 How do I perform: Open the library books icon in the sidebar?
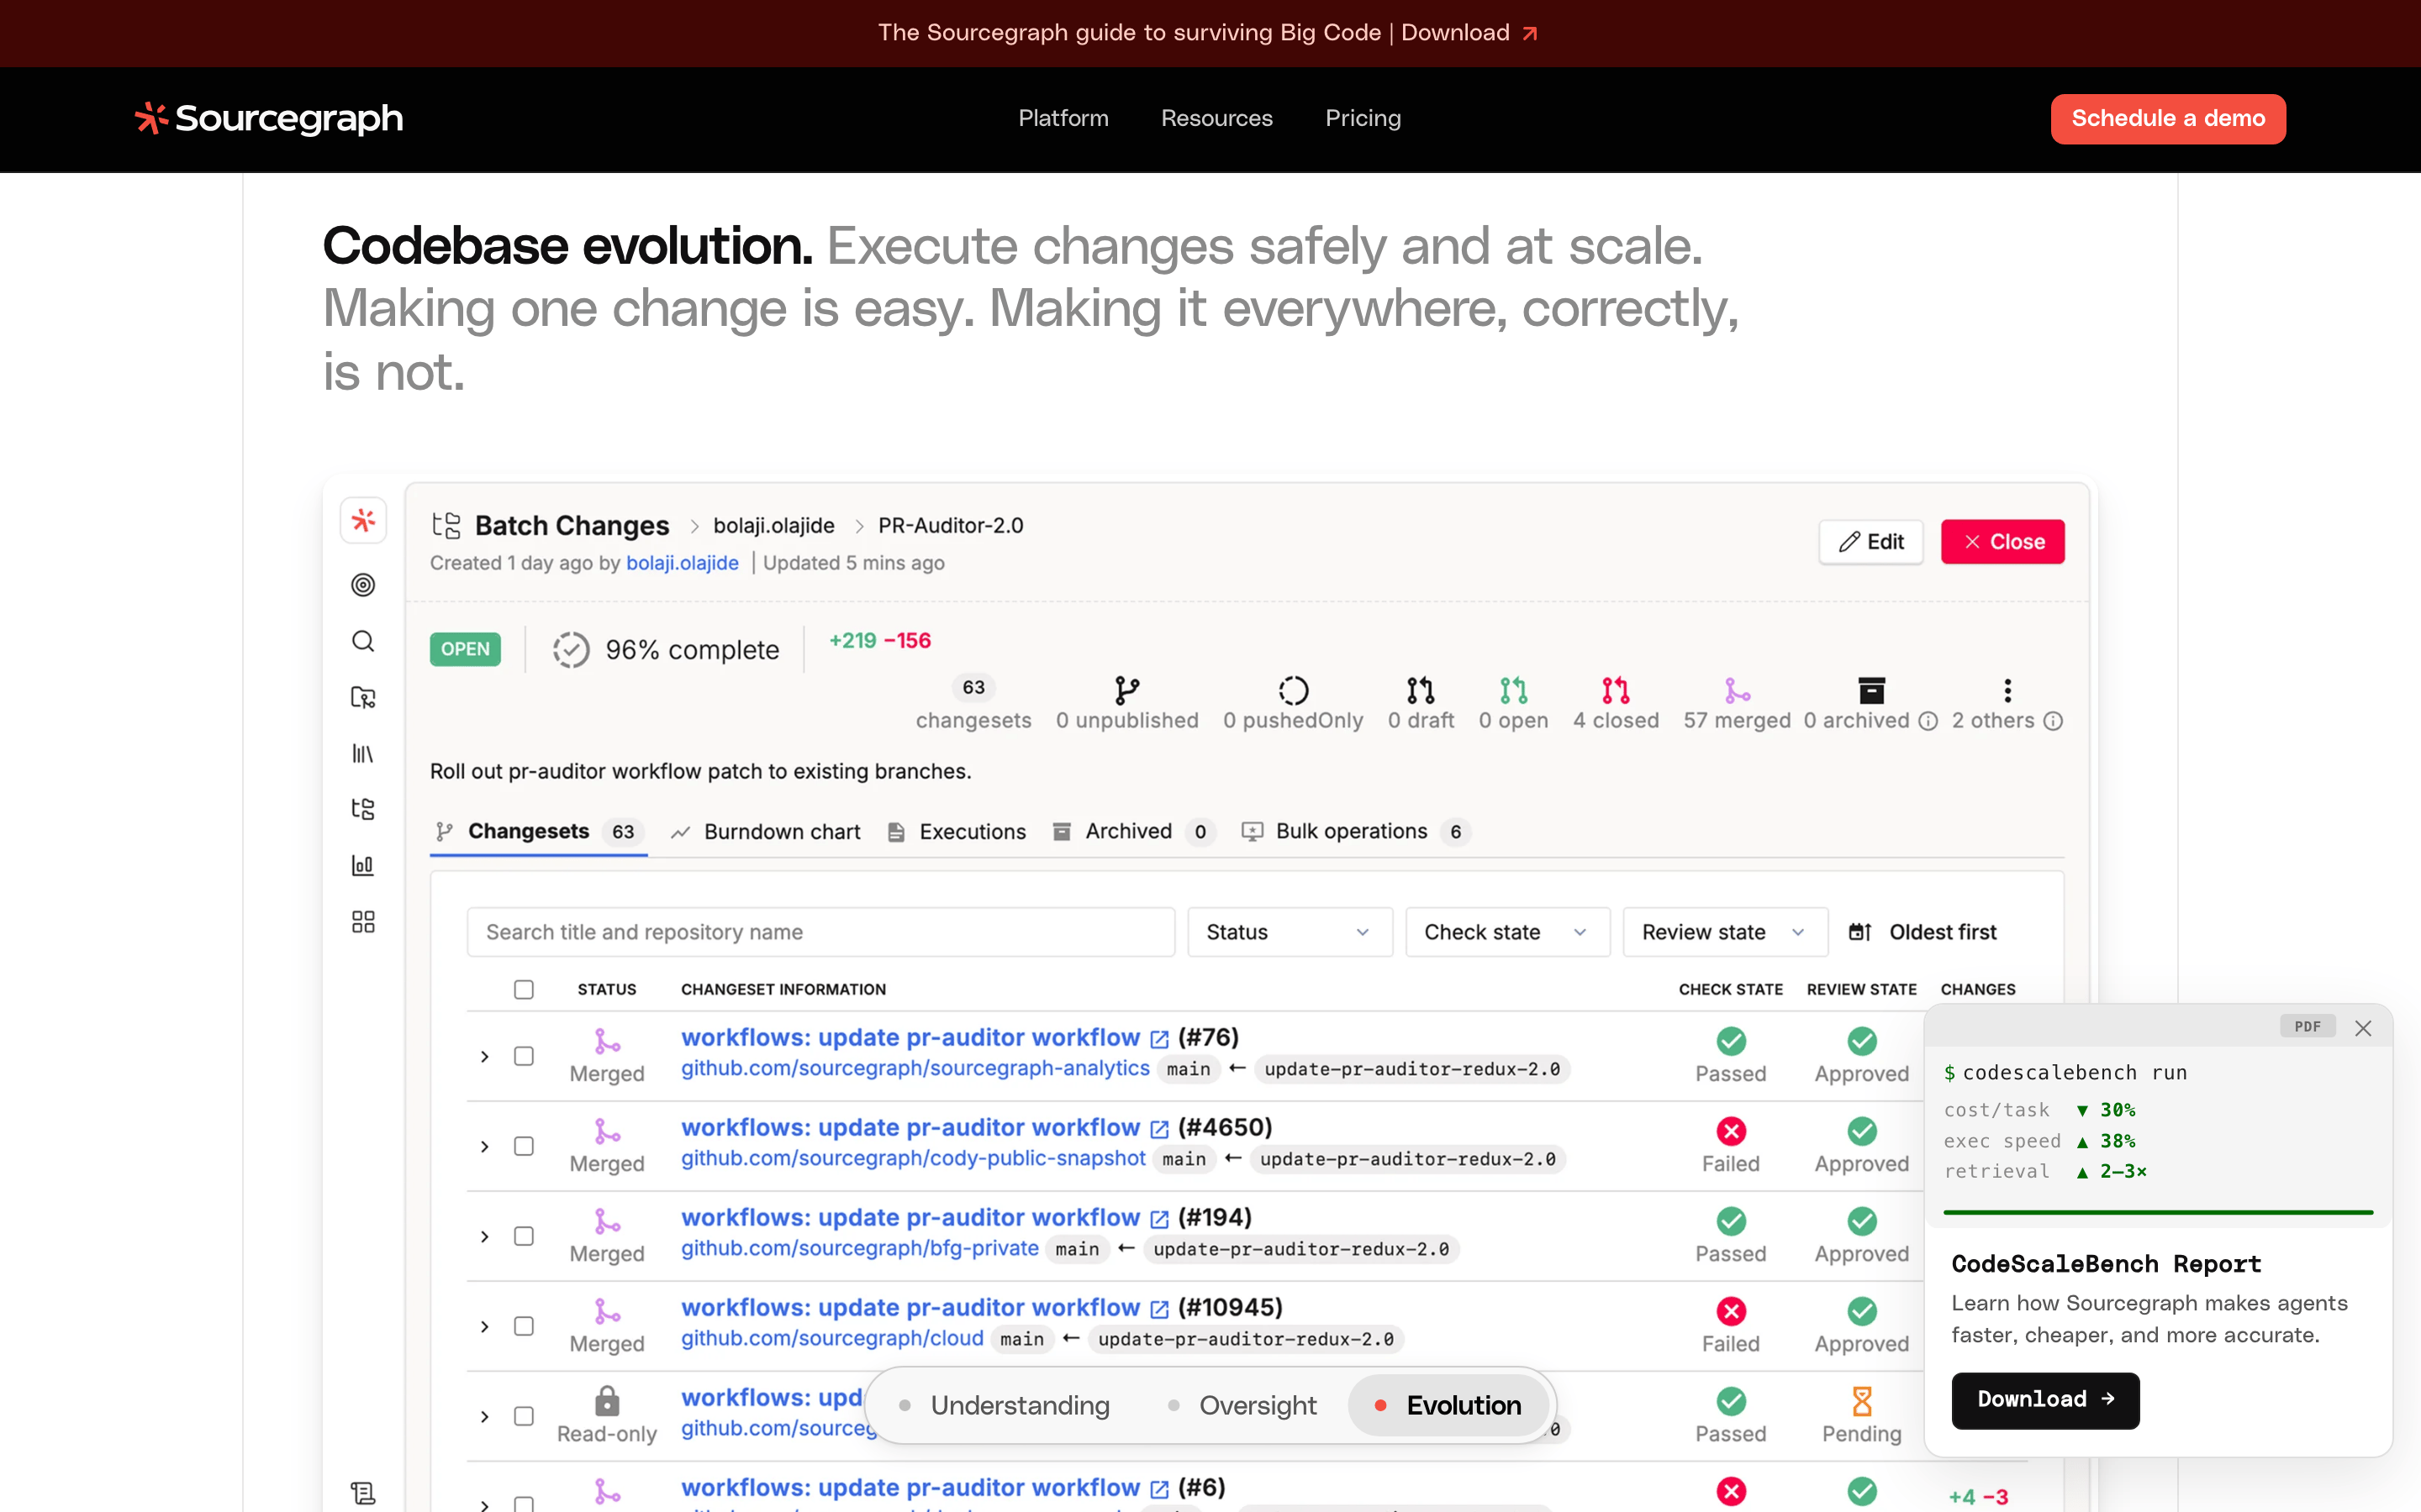pos(363,753)
